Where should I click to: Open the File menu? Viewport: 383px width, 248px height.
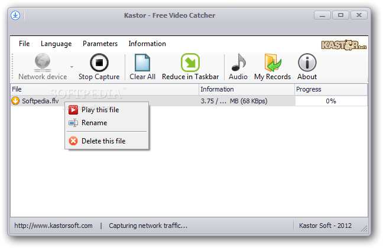pyautogui.click(x=24, y=44)
